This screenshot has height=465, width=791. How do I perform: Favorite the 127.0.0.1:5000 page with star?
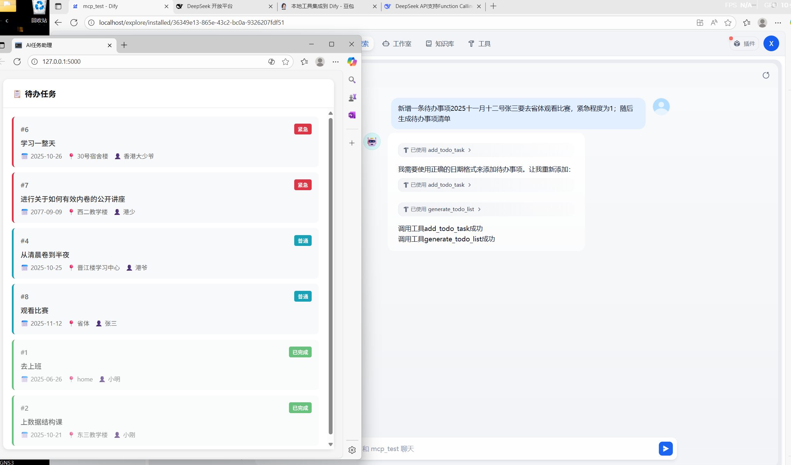pos(286,62)
